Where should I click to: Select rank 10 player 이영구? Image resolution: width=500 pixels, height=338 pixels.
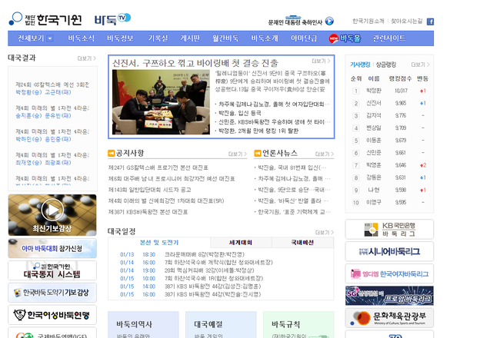(x=374, y=202)
